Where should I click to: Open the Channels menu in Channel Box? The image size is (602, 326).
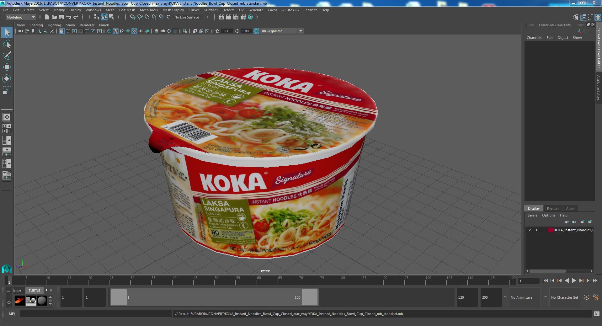tap(534, 38)
